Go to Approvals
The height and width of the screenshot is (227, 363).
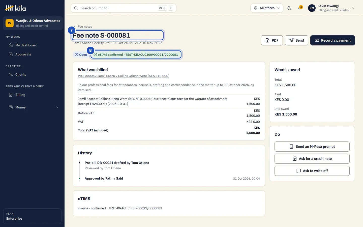(x=32, y=54)
